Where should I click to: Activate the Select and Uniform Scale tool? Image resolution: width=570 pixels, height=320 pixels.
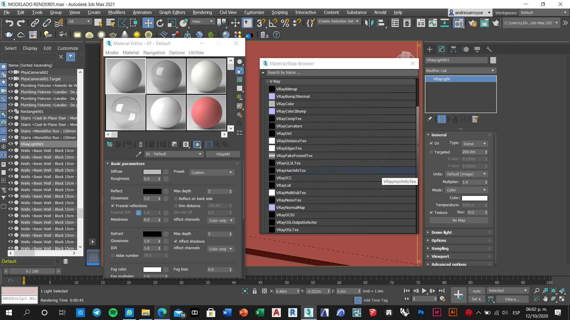pyautogui.click(x=172, y=23)
